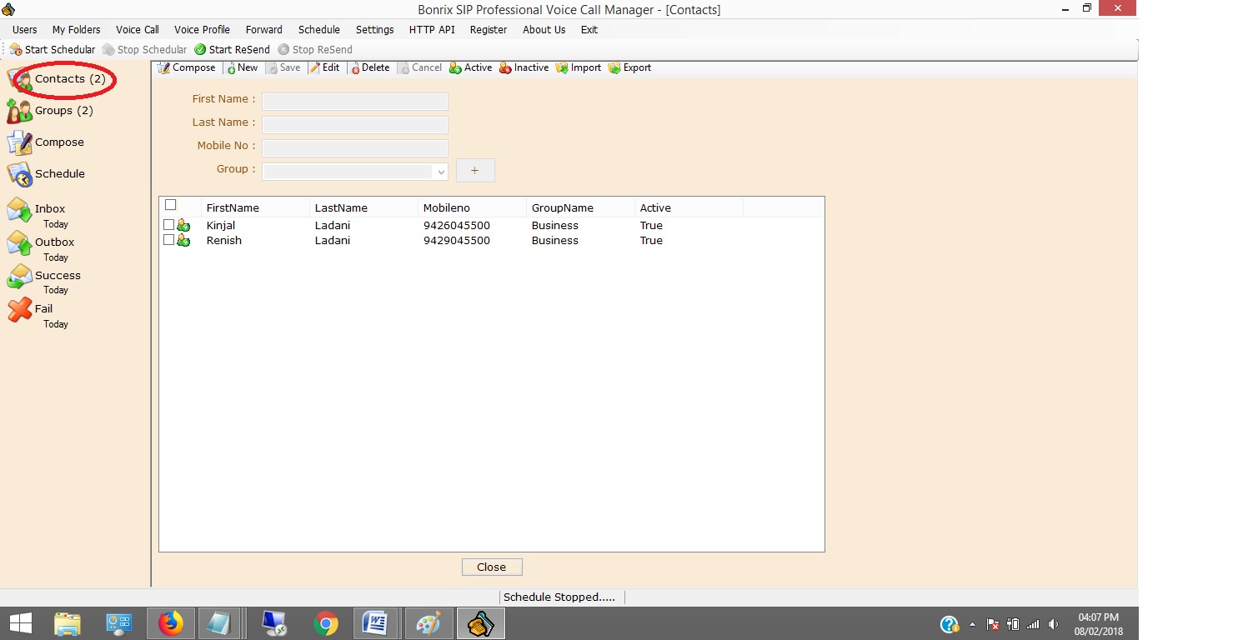Sort by FirstName column header

tap(255, 207)
